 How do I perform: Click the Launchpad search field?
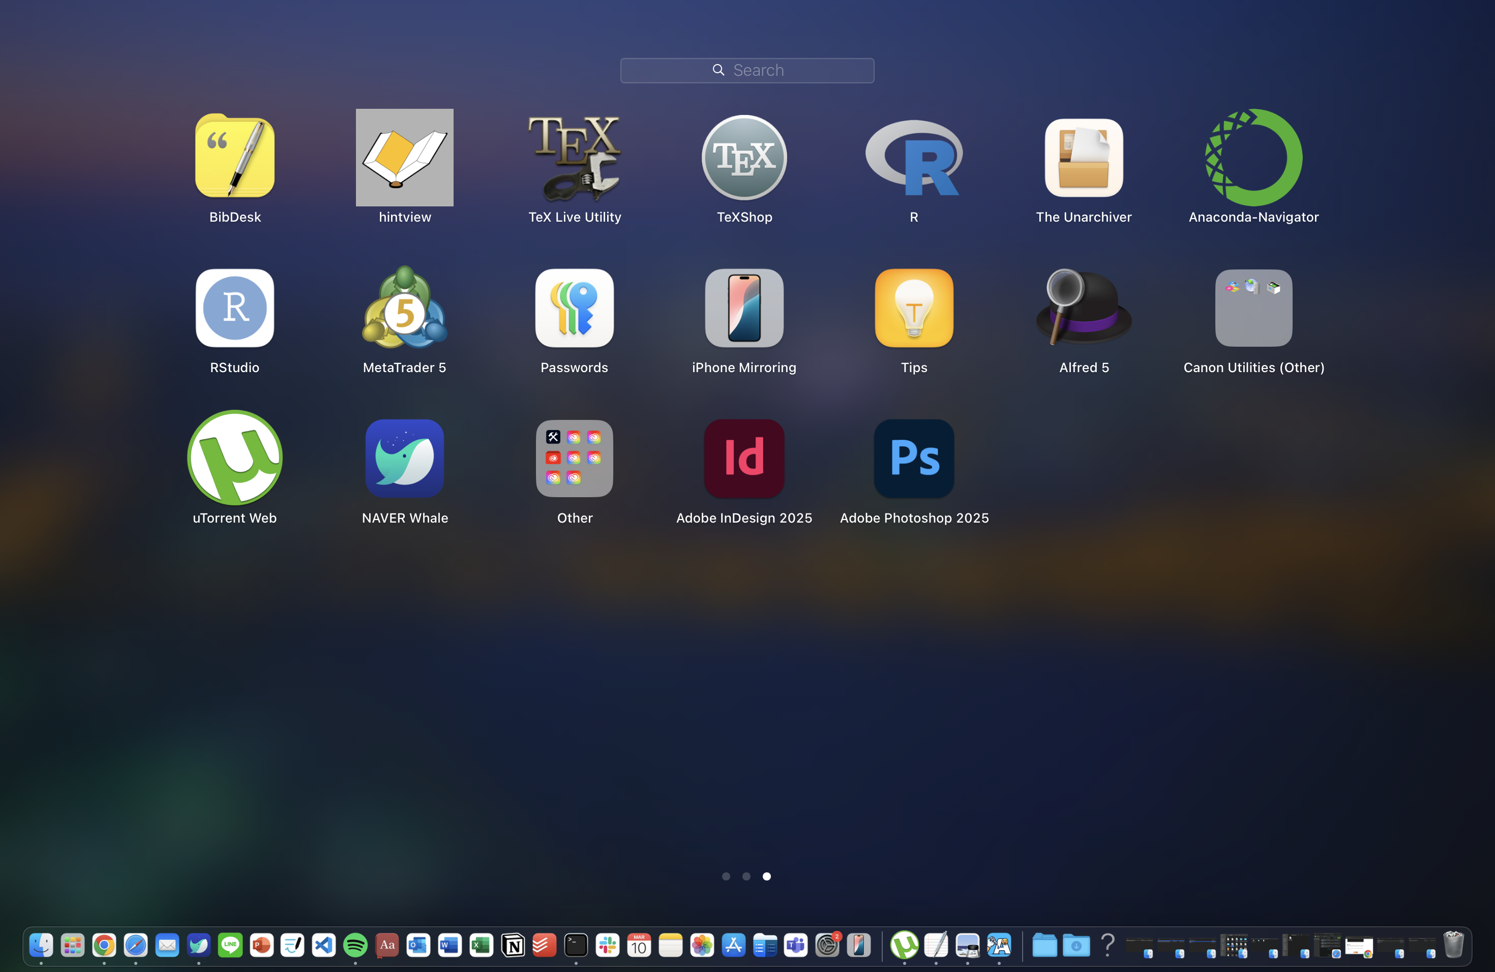pyautogui.click(x=747, y=70)
